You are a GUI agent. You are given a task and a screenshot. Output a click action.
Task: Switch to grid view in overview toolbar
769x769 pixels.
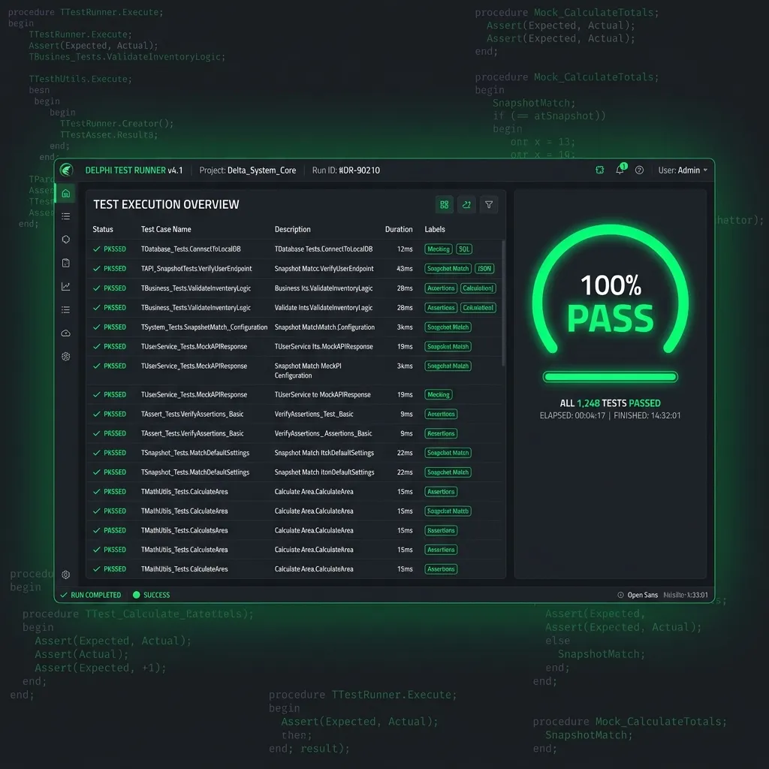[x=445, y=204]
